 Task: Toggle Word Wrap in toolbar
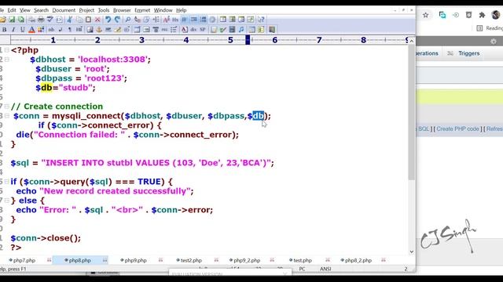184,20
